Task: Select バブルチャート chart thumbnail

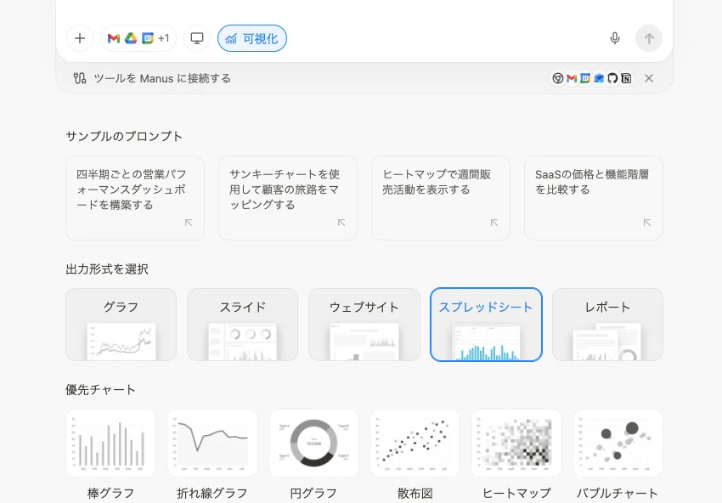Action: tap(618, 444)
